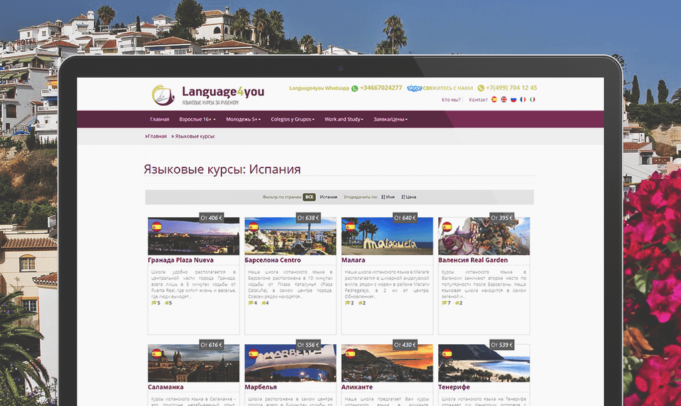
Task: Click housing icon on Малага card
Action: [x=360, y=303]
